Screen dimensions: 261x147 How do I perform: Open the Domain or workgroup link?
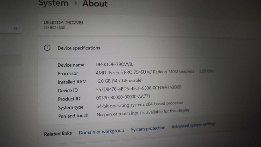(101, 132)
